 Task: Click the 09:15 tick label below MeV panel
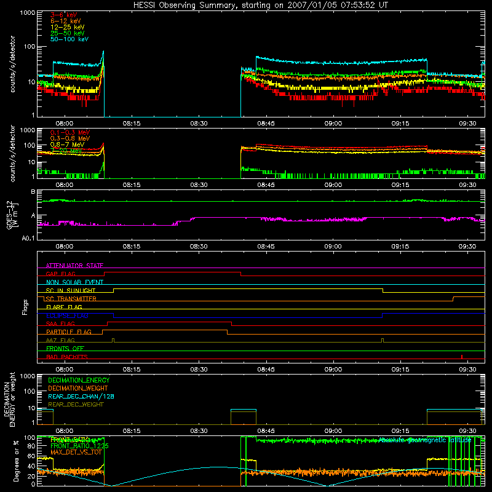coord(400,185)
